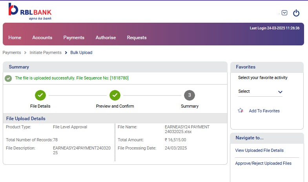
Task: Click the RBL Bank logo
Action: [x=30, y=12]
